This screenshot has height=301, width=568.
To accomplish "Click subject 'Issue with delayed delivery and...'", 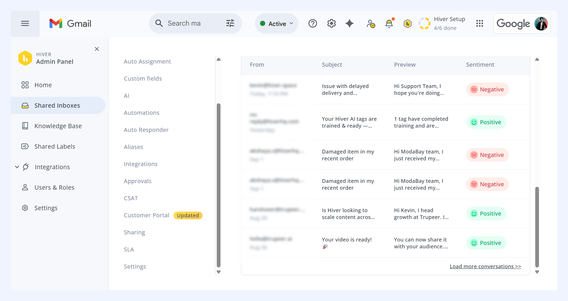I will coord(345,89).
